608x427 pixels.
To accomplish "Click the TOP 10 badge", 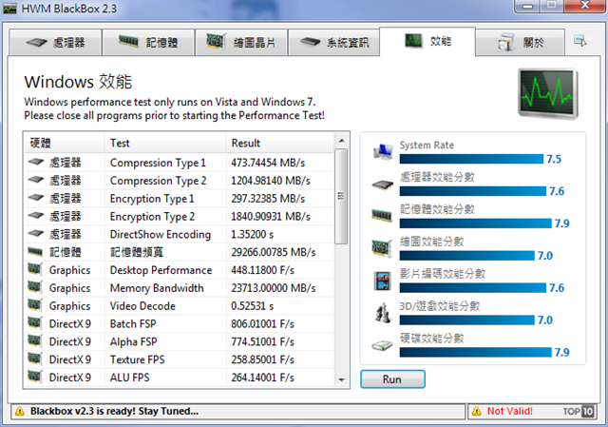I will pyautogui.click(x=579, y=411).
